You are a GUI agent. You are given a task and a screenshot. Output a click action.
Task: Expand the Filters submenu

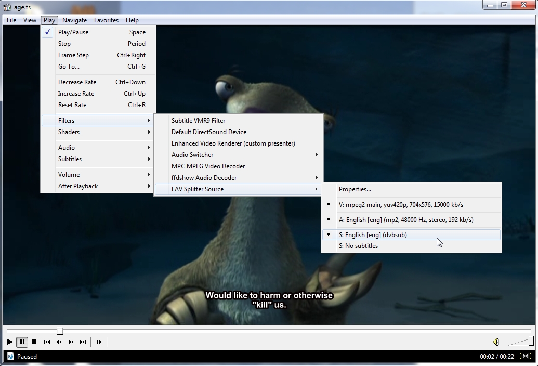98,121
